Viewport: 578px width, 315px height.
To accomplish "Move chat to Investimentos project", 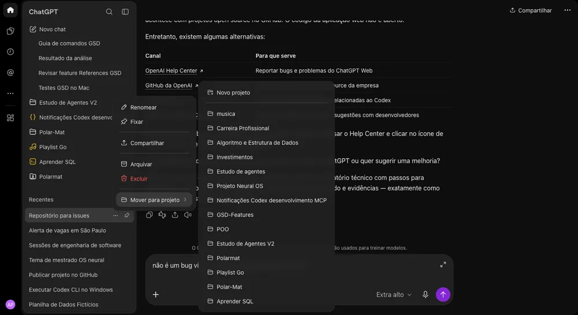I will (266, 157).
